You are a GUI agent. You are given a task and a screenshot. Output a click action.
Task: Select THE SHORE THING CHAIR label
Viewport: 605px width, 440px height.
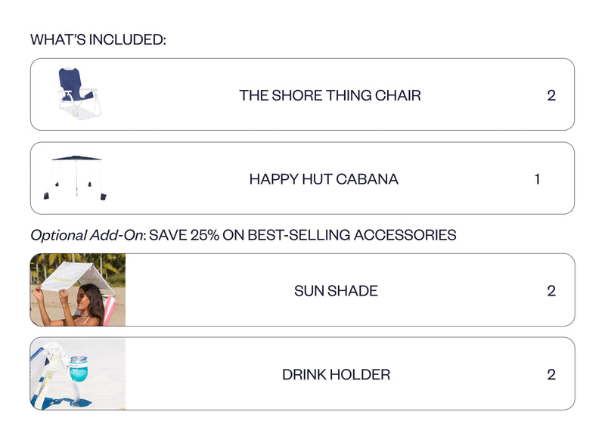330,95
